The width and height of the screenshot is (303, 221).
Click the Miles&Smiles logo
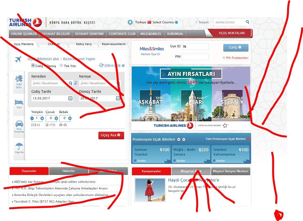pyautogui.click(x=152, y=49)
